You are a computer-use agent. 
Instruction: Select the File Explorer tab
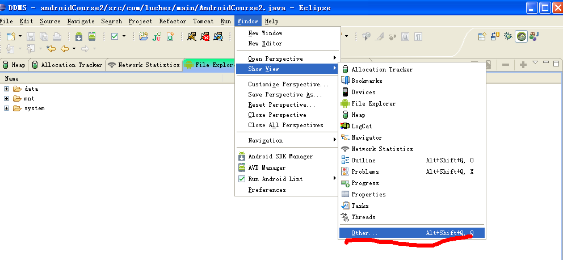click(x=209, y=65)
